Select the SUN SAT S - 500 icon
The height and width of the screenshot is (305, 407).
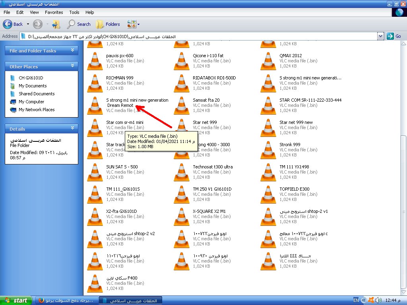[x=95, y=172]
